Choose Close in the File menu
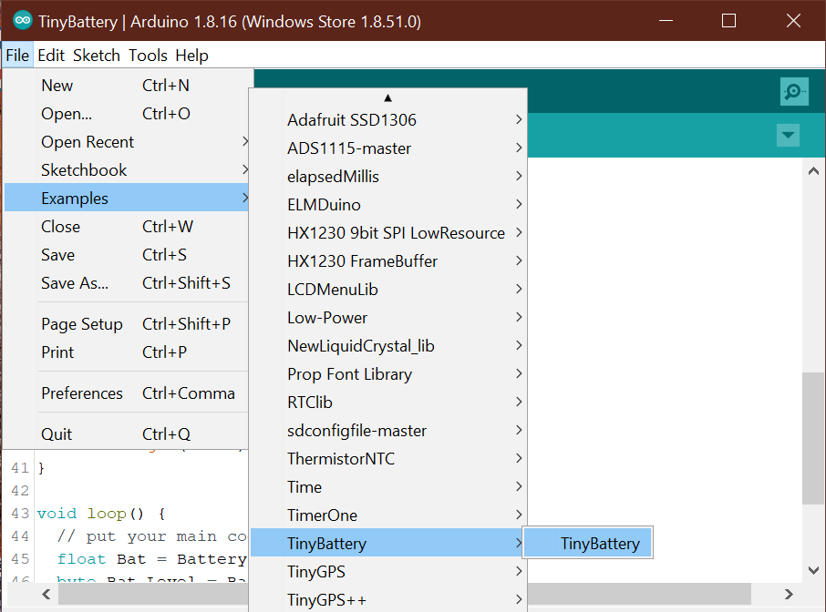The height and width of the screenshot is (612, 826). 127,227
